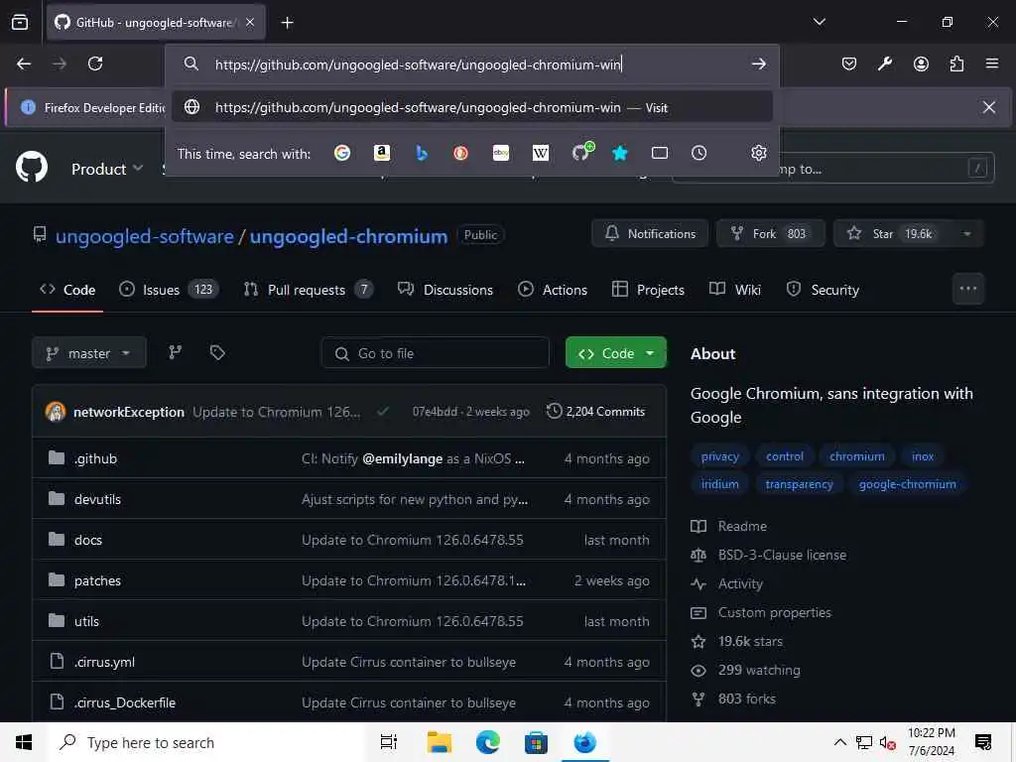Search this time with Bing icon
1016x762 pixels.
point(421,153)
